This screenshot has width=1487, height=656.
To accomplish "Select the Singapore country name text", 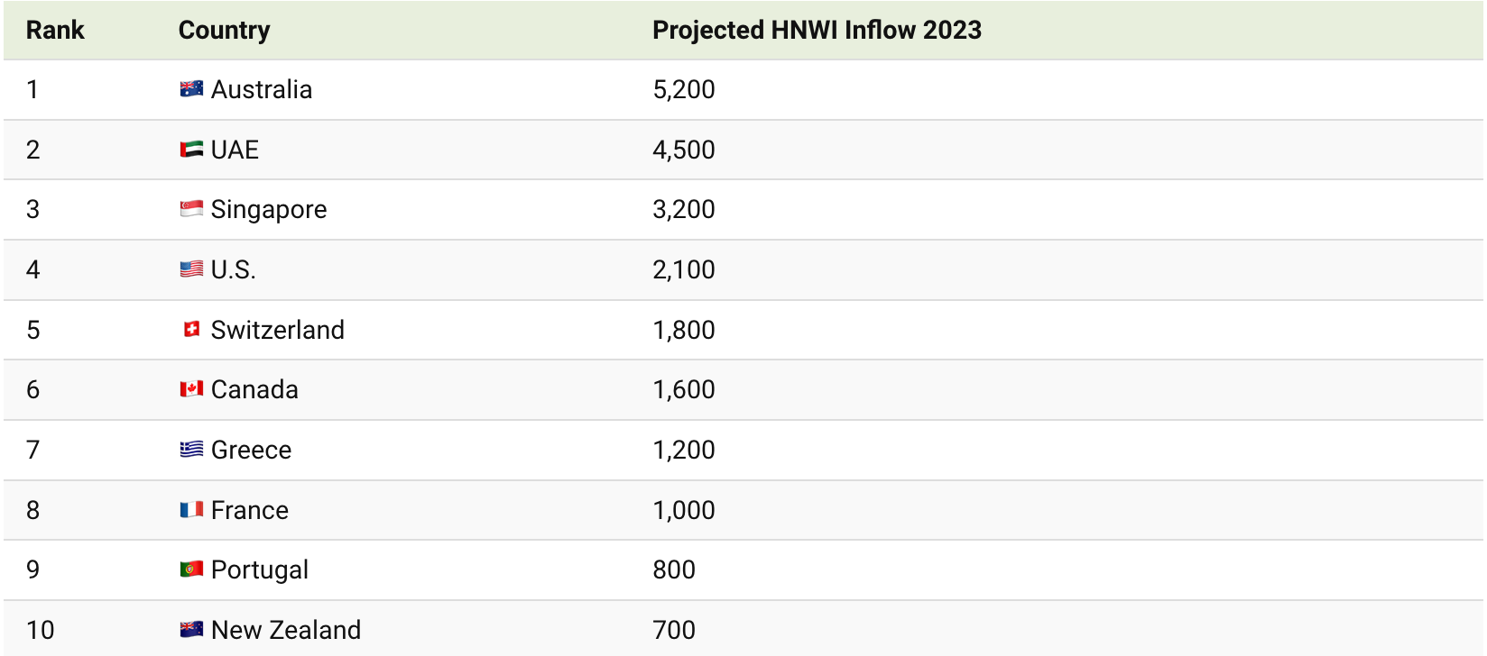I will coord(269,209).
